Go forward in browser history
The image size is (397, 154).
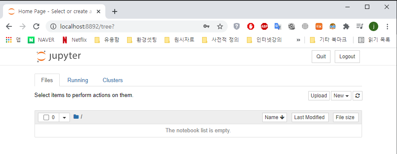pyautogui.click(x=23, y=26)
